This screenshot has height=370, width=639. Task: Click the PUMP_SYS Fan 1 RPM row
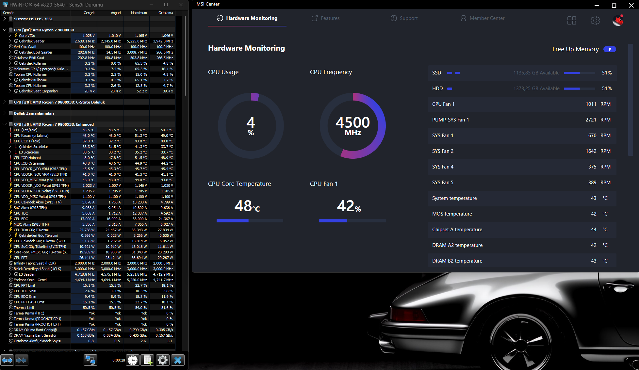point(522,120)
